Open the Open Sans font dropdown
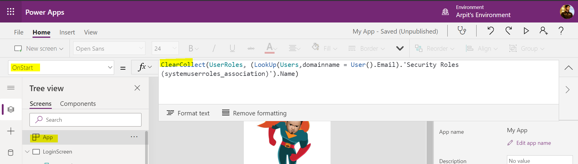 pos(109,48)
